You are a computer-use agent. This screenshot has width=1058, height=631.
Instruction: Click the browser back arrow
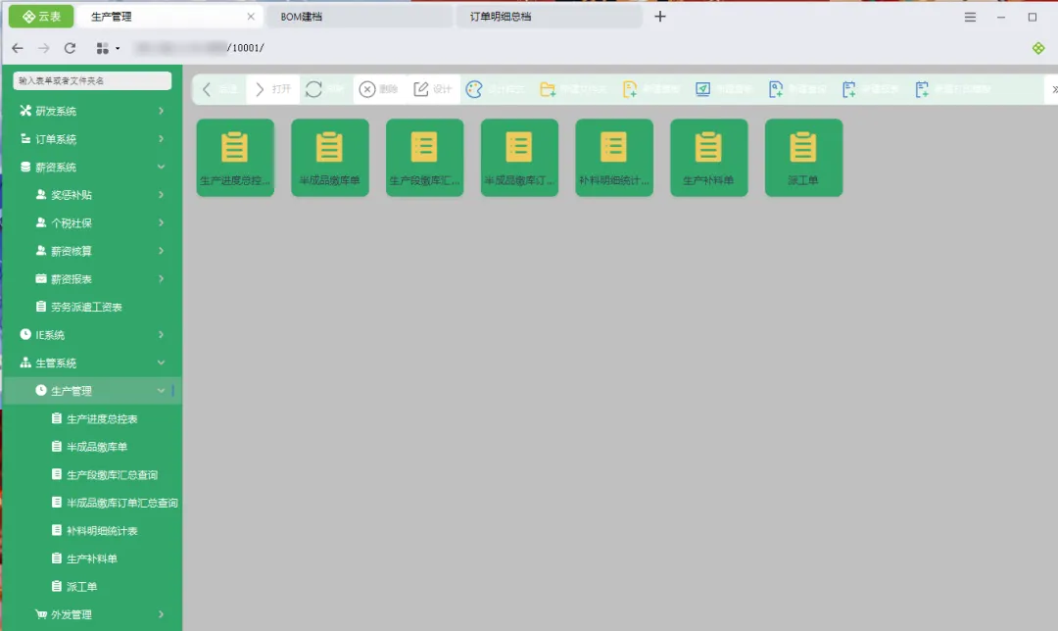[18, 48]
